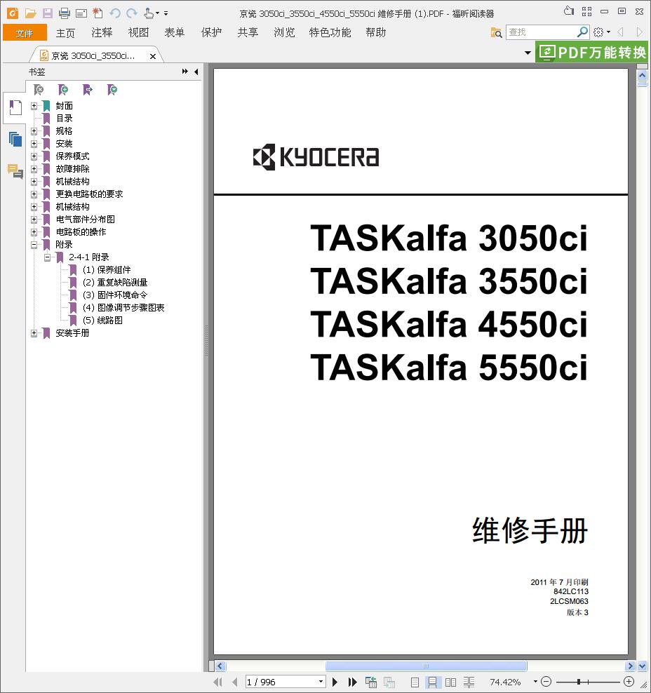Click the email envelope icon
The width and height of the screenshot is (651, 693).
click(81, 14)
